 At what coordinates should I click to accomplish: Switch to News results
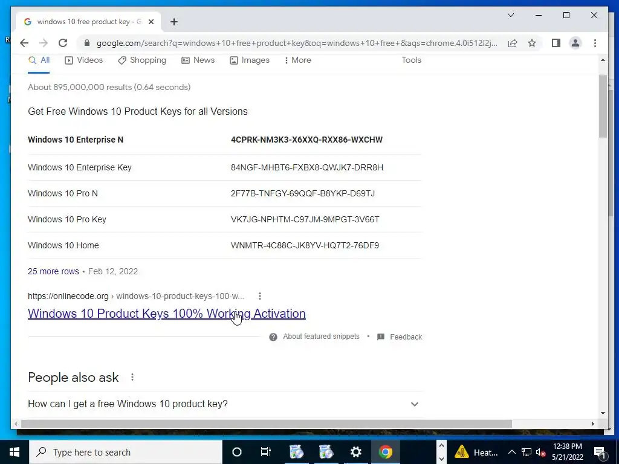[x=198, y=60]
